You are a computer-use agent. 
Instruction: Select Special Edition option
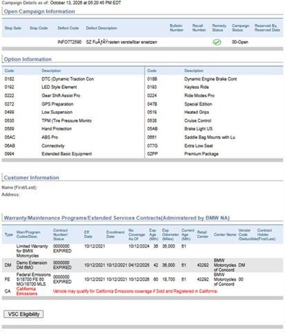pos(198,104)
